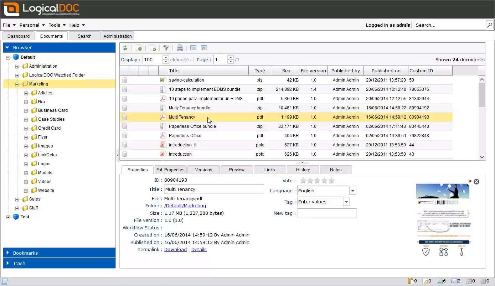495x286 pixels.
Task: Refresh the document list
Action: (125, 48)
